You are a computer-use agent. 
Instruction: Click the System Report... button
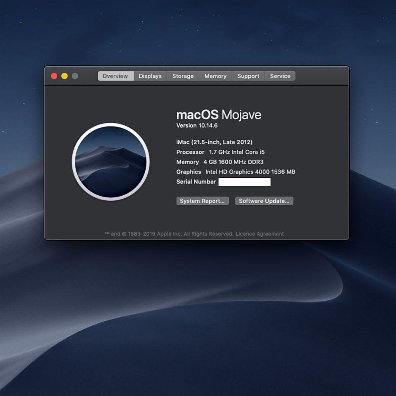[x=202, y=201]
